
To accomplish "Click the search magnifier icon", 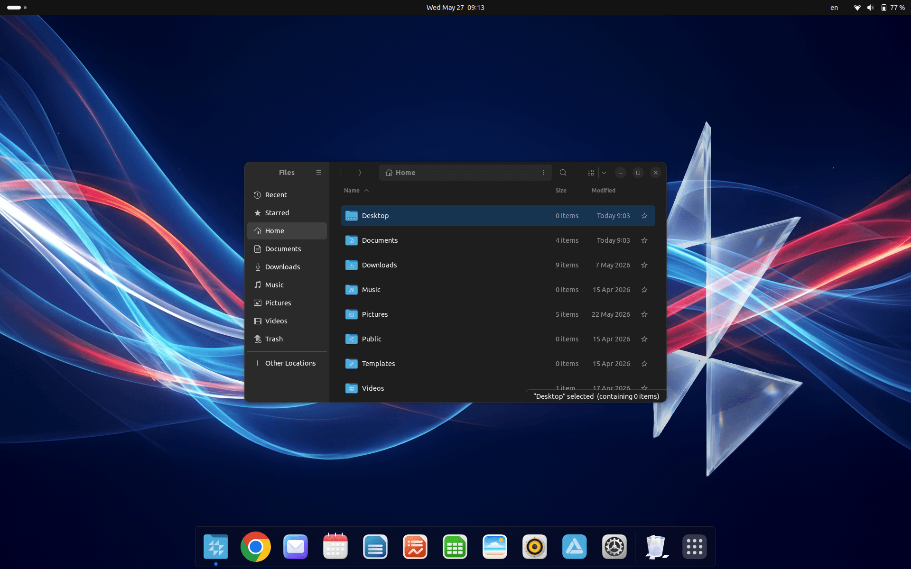I will (563, 173).
